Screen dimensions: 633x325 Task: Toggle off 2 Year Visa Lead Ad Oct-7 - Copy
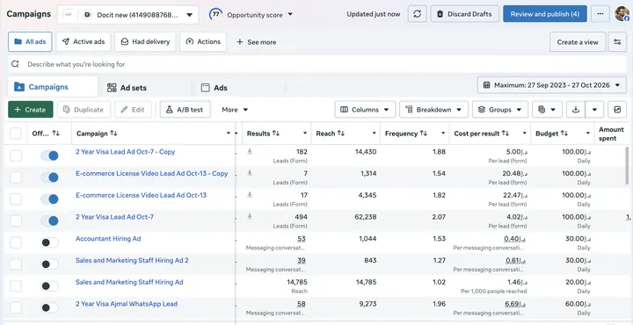tap(49, 155)
